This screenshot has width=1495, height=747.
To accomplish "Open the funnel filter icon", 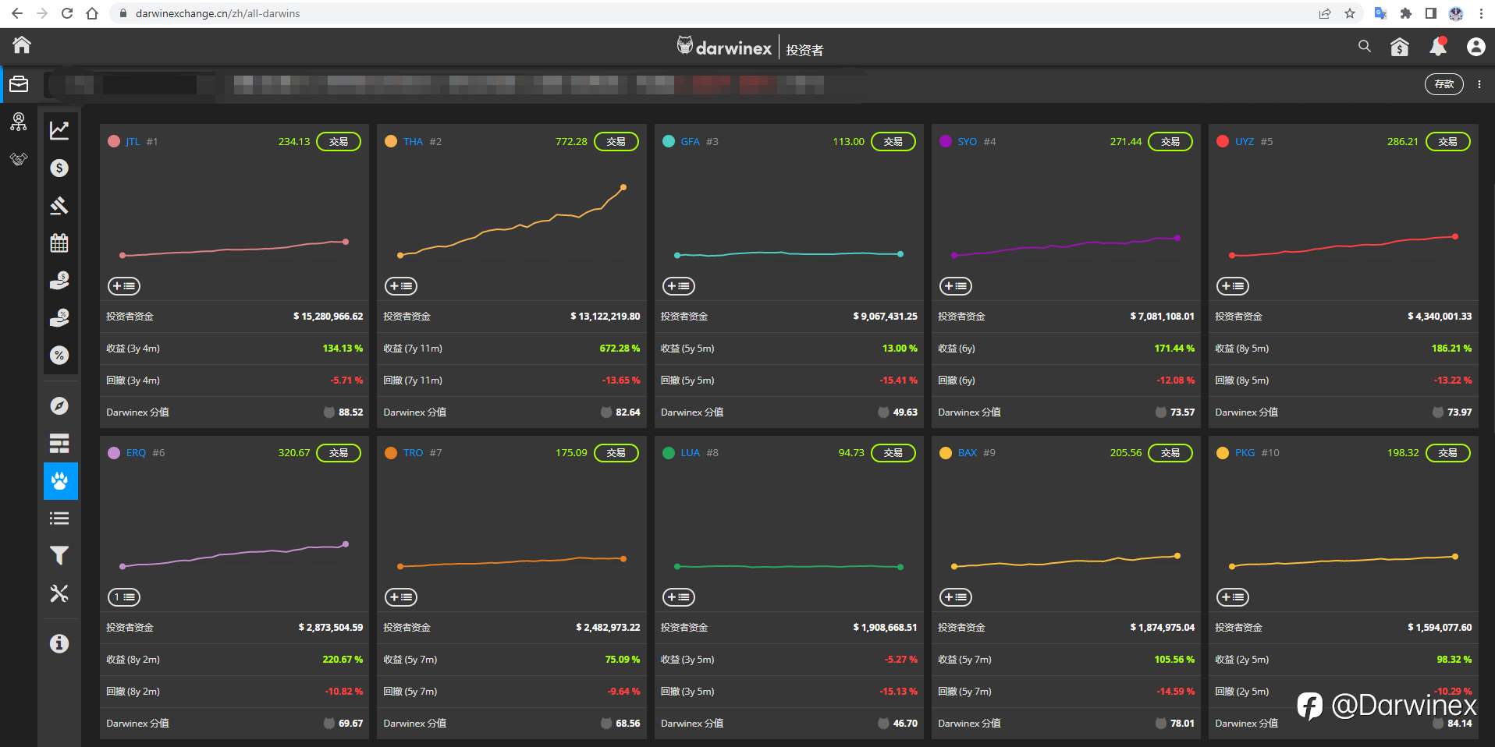I will click(x=59, y=555).
